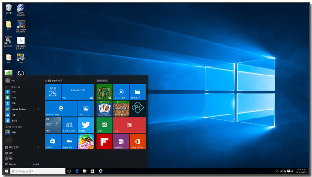Open the green Money tile

pos(104,125)
